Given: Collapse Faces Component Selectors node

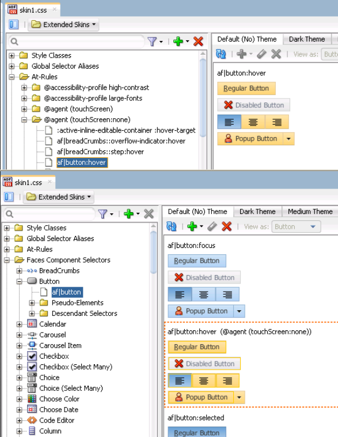Looking at the screenshot, I should coord(7,260).
